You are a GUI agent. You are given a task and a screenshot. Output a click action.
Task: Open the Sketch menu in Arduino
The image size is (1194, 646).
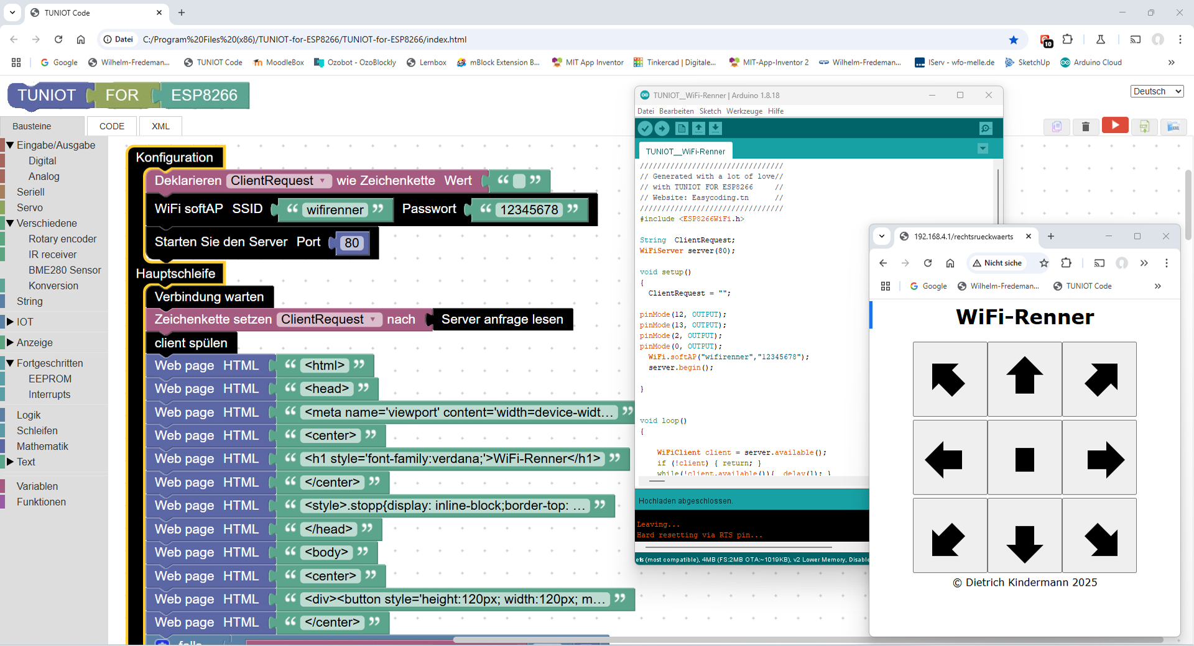[710, 111]
